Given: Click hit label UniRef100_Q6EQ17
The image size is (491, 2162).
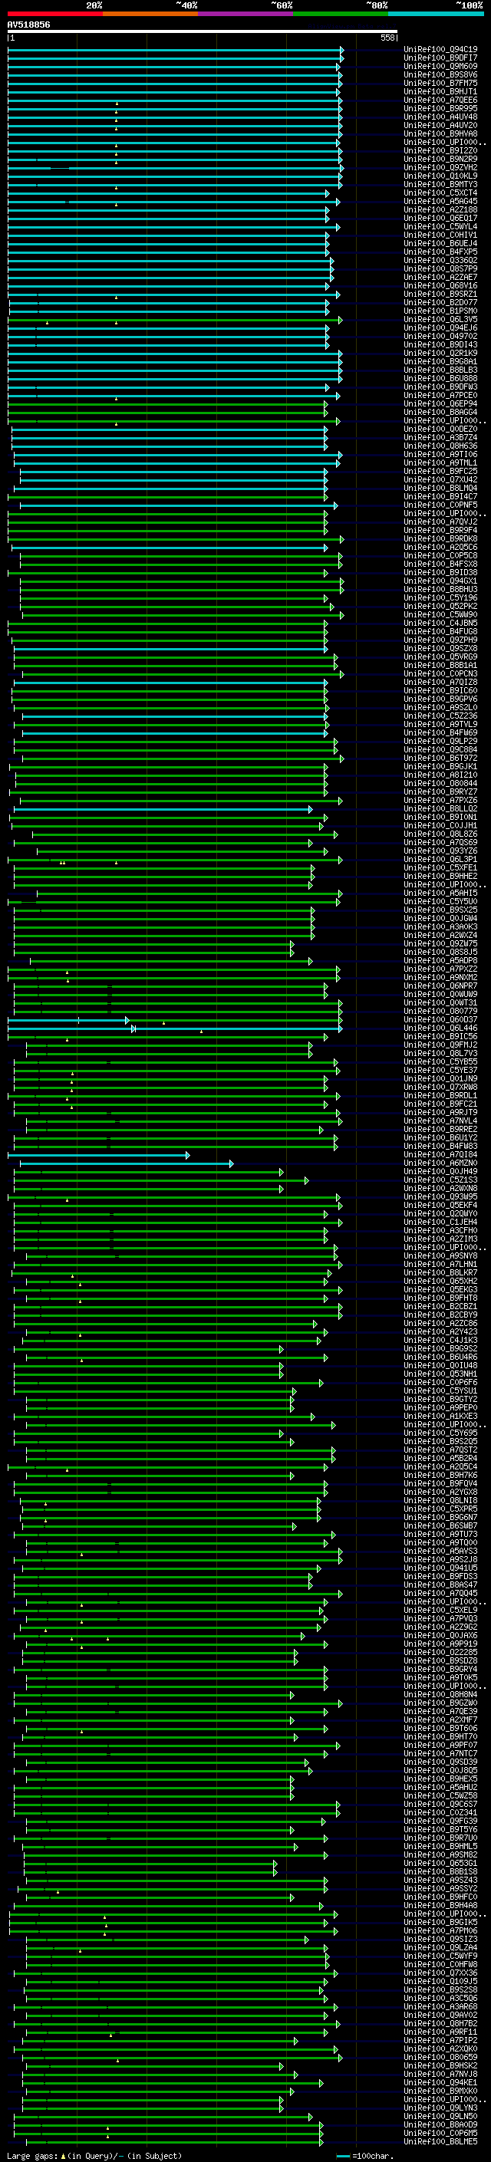Looking at the screenshot, I should [x=440, y=219].
